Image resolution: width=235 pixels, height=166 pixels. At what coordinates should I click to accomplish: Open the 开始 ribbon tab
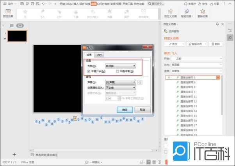(x=62, y=4)
